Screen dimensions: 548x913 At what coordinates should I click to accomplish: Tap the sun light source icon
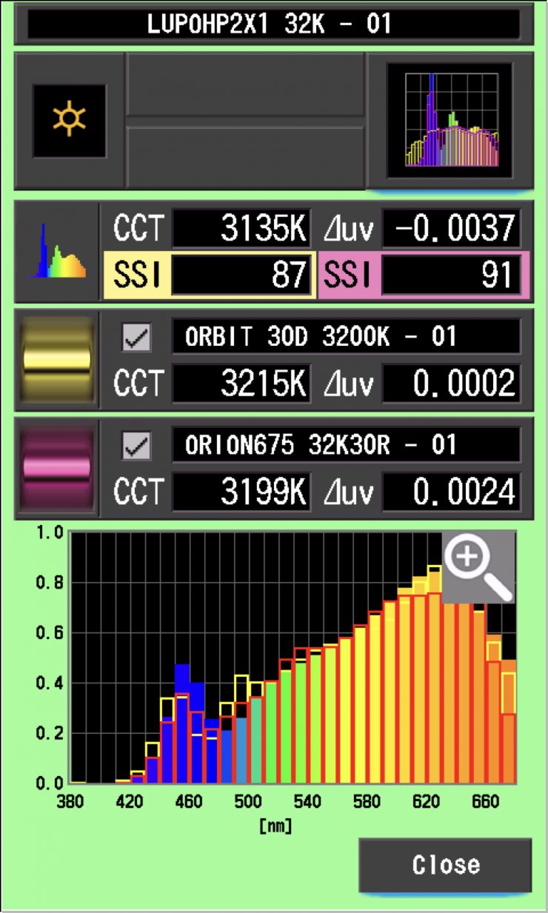pos(69,121)
